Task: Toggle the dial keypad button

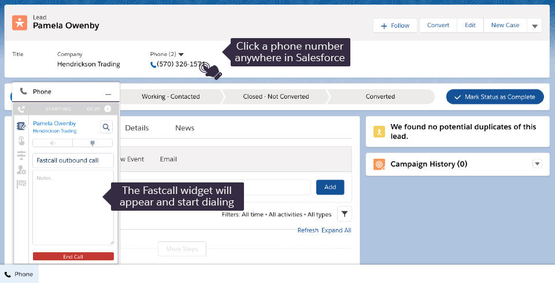Action: [92, 143]
